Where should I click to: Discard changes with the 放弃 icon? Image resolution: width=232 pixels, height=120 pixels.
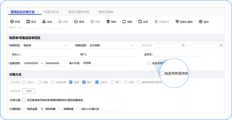pyautogui.click(x=140, y=22)
